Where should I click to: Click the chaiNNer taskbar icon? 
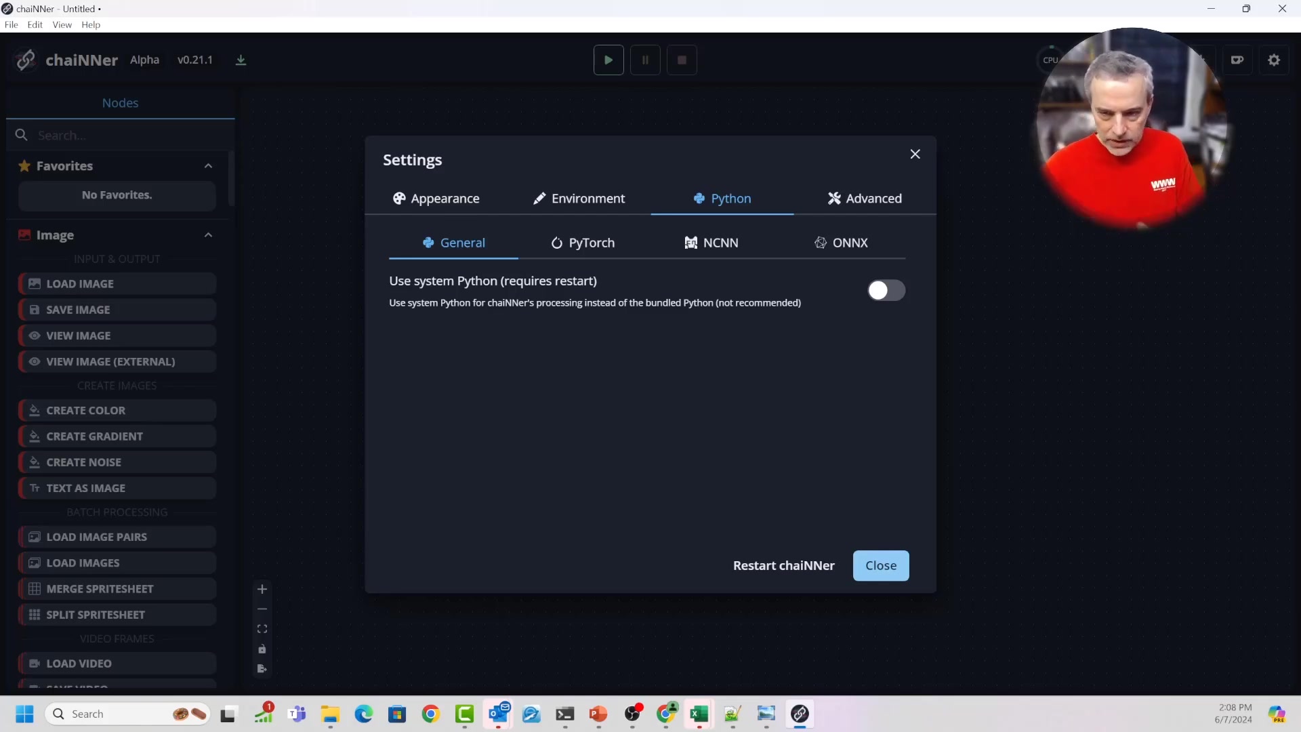(800, 714)
